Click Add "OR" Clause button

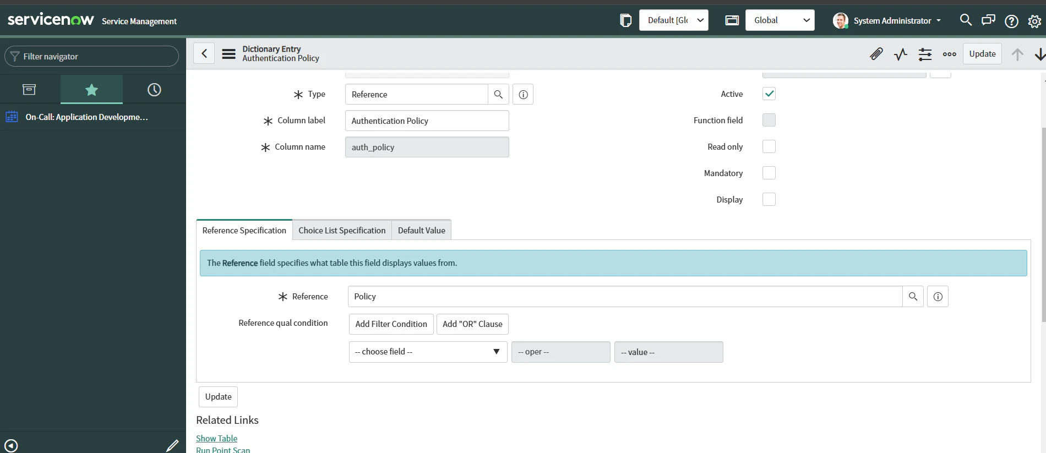472,324
